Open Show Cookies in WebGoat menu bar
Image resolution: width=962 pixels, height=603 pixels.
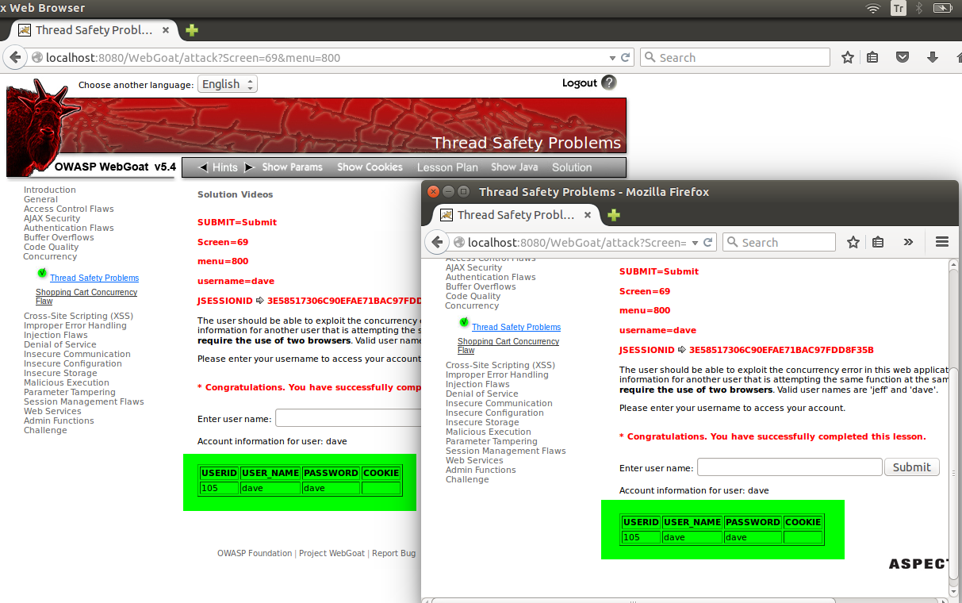point(370,167)
